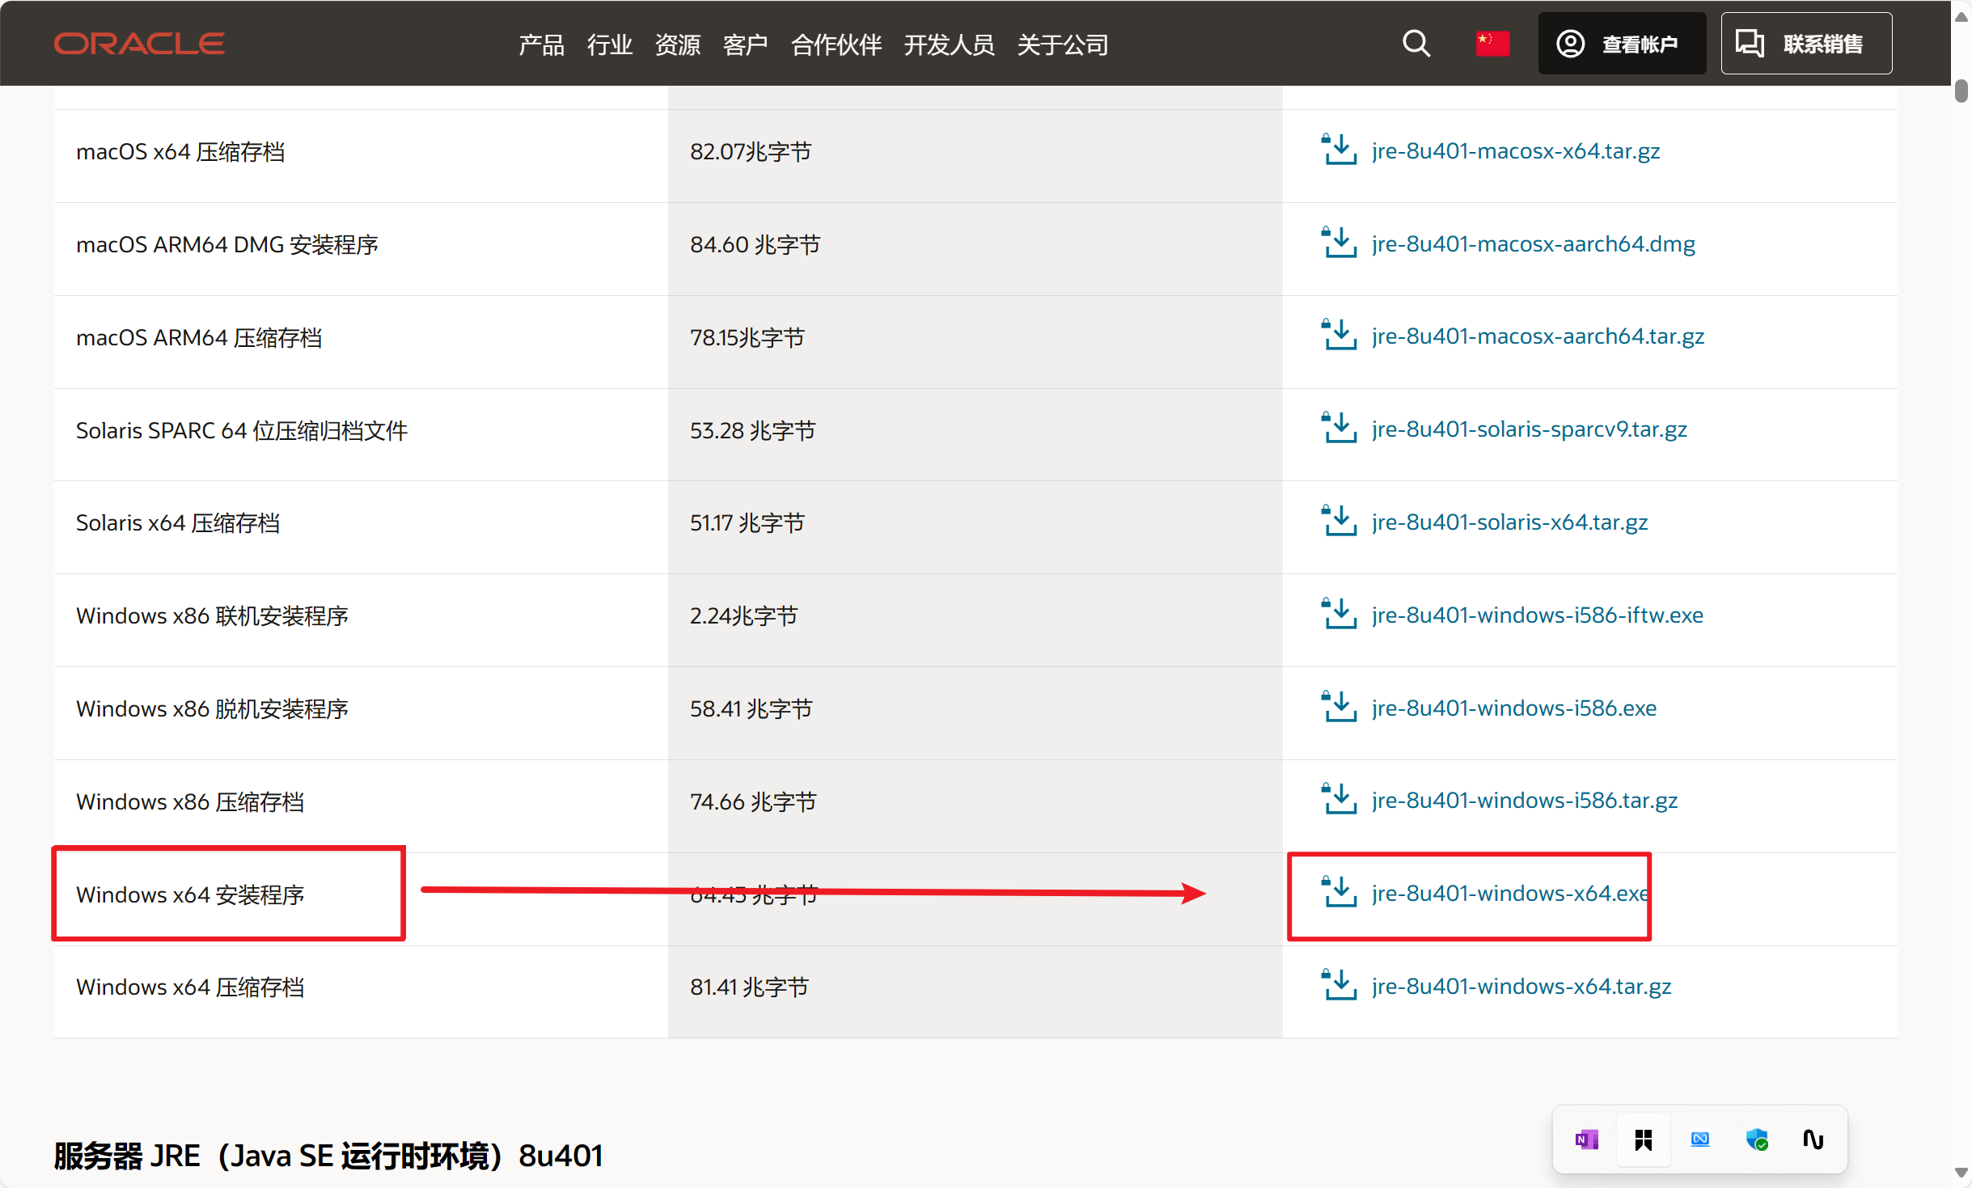The height and width of the screenshot is (1188, 1972).
Task: Open Windows Security from the taskbar
Action: 1756,1139
